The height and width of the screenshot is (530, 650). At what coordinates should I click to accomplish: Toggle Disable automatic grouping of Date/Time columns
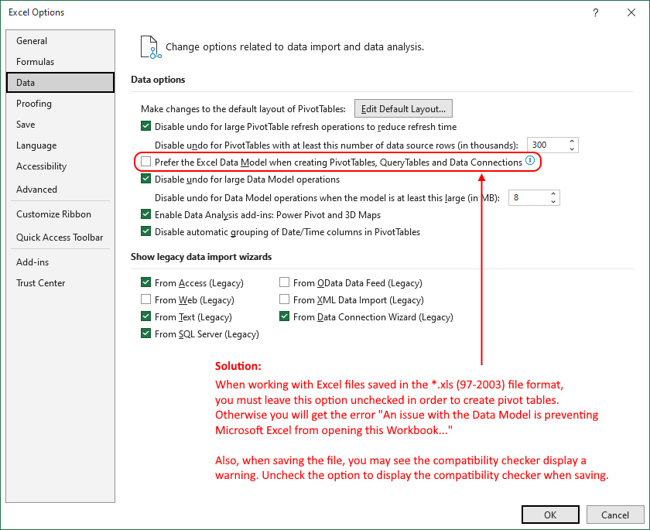click(146, 231)
